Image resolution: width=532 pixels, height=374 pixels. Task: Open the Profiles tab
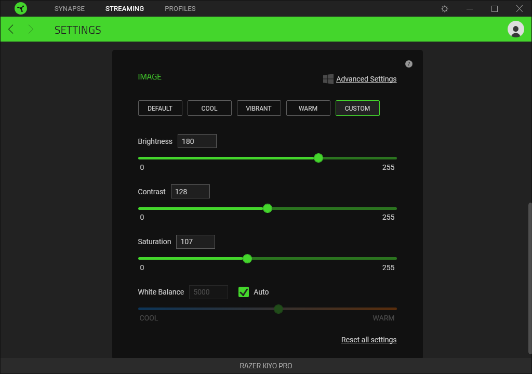pyautogui.click(x=180, y=9)
